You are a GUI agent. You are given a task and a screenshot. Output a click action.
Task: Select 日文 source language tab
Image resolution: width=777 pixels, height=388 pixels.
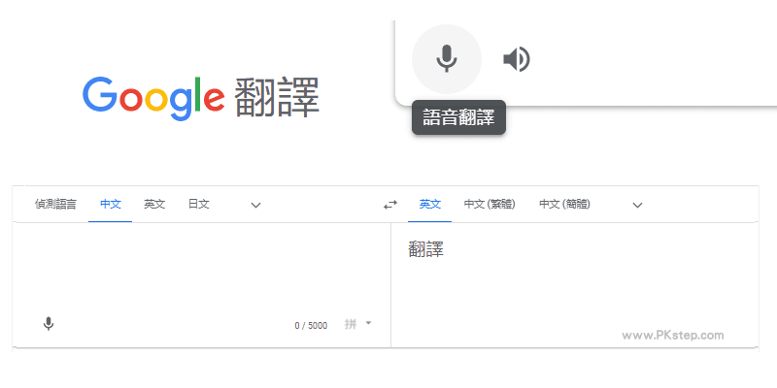coord(199,205)
